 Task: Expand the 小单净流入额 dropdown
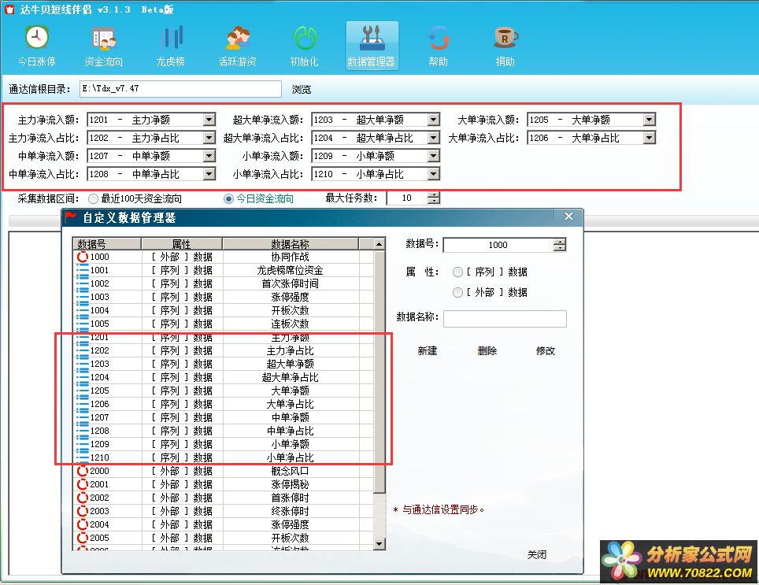point(434,156)
